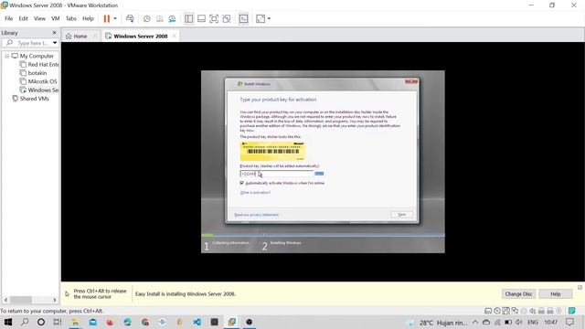Open the File menu
The height and width of the screenshot is (329, 585).
pos(8,18)
